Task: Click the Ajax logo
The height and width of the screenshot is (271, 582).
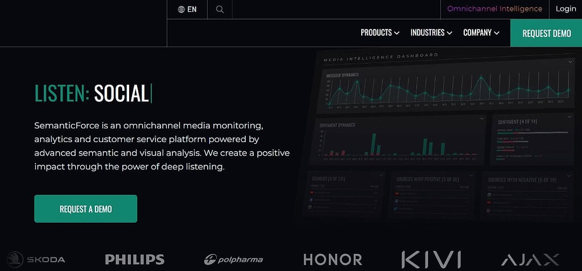Action: point(530,260)
